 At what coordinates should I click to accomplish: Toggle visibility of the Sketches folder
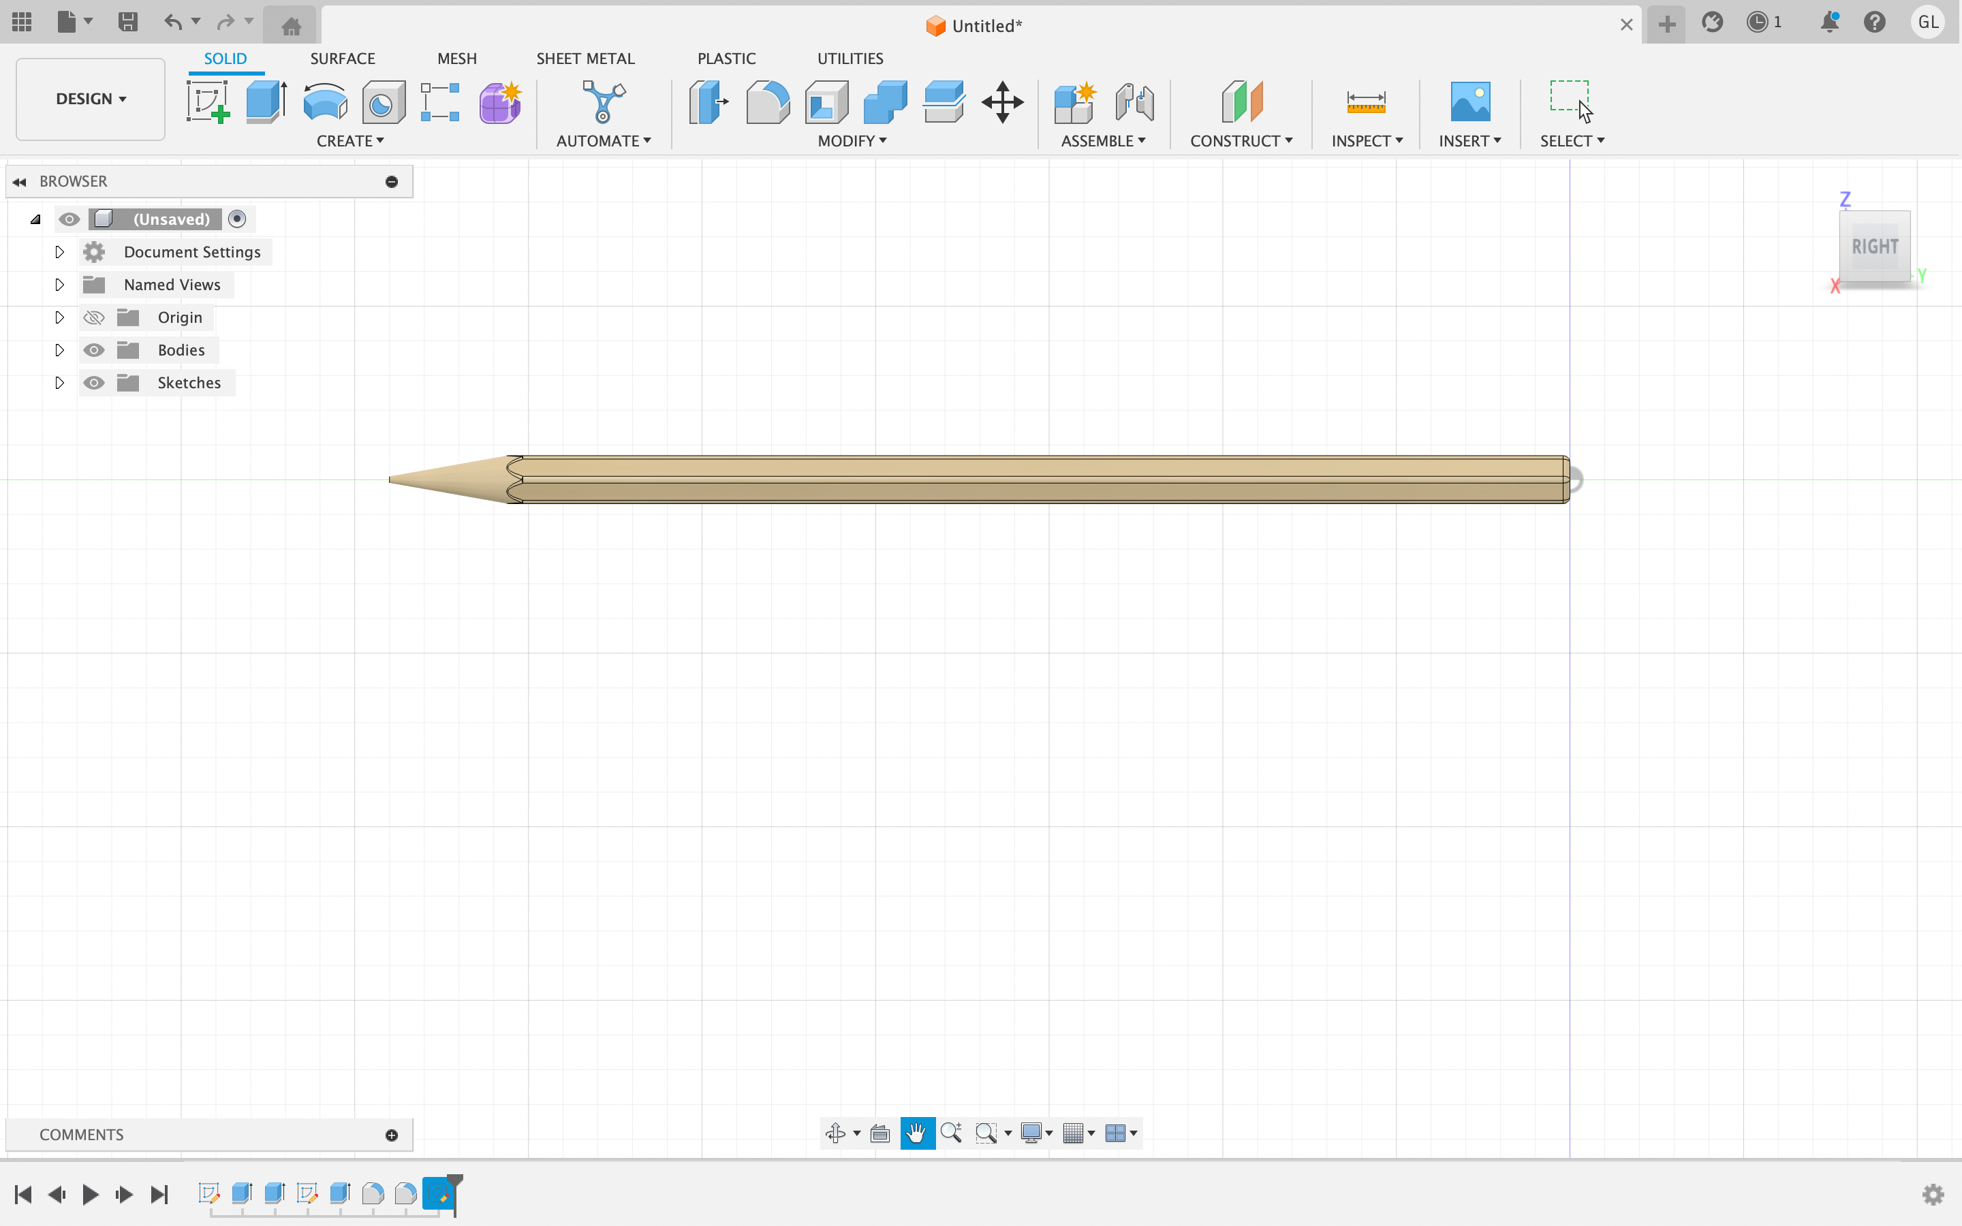tap(94, 383)
